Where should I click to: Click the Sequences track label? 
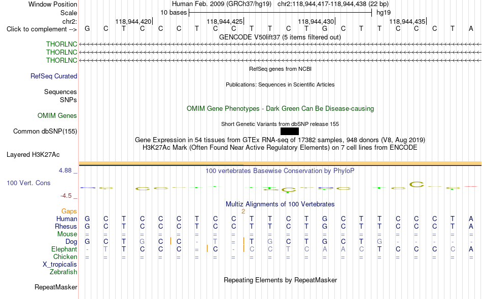pyautogui.click(x=60, y=92)
